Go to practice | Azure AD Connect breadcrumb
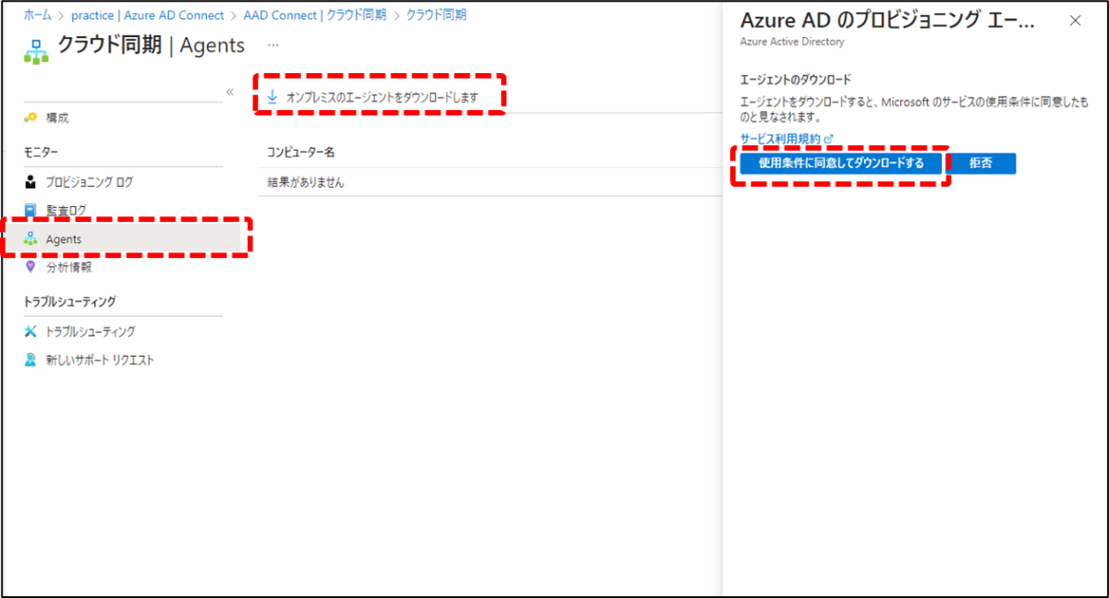Viewport: 1109px width, 598px height. pyautogui.click(x=147, y=16)
